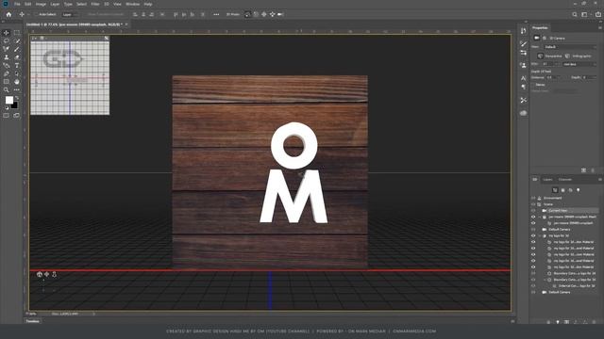Select the Zoom magnifier tool
This screenshot has width=604, height=339.
[x=7, y=89]
